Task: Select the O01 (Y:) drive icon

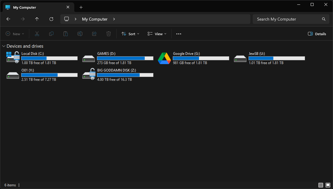Action: [13, 75]
